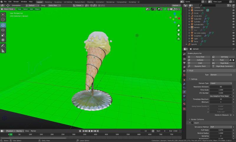Enable Force Field physics

click(199, 57)
